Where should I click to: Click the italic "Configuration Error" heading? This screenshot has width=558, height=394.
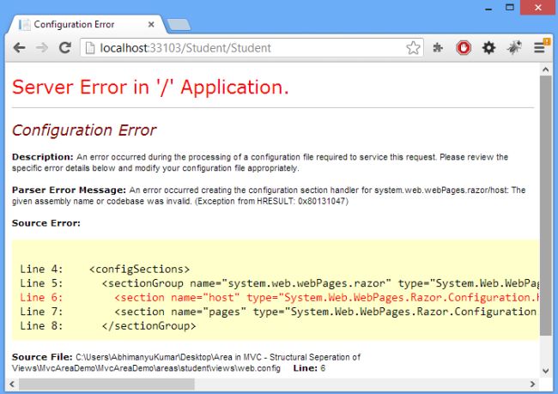pos(84,130)
